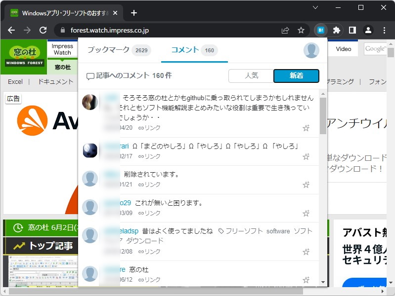Open the Excel category link
Screen dimensions: 395x296
(x=15, y=82)
